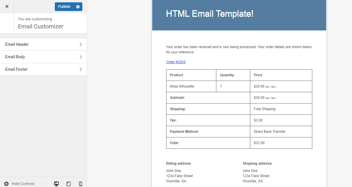Click the Direct Bank Transfer value
This screenshot has width=352, height=187.
[x=270, y=132]
